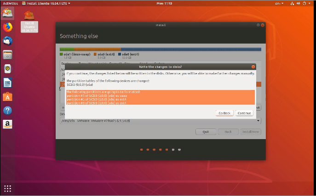316x196 pixels.
Task: Open Amazon launcher in the dock
Action: click(x=7, y=124)
